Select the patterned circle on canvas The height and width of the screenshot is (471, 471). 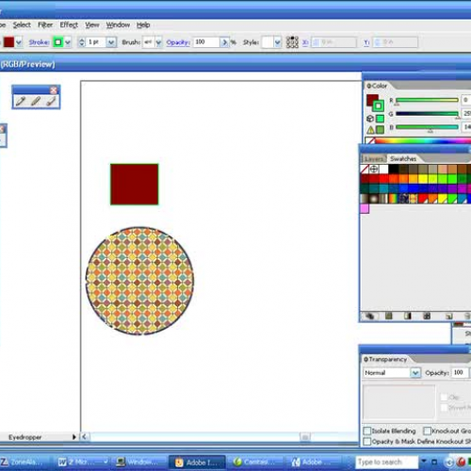(139, 281)
